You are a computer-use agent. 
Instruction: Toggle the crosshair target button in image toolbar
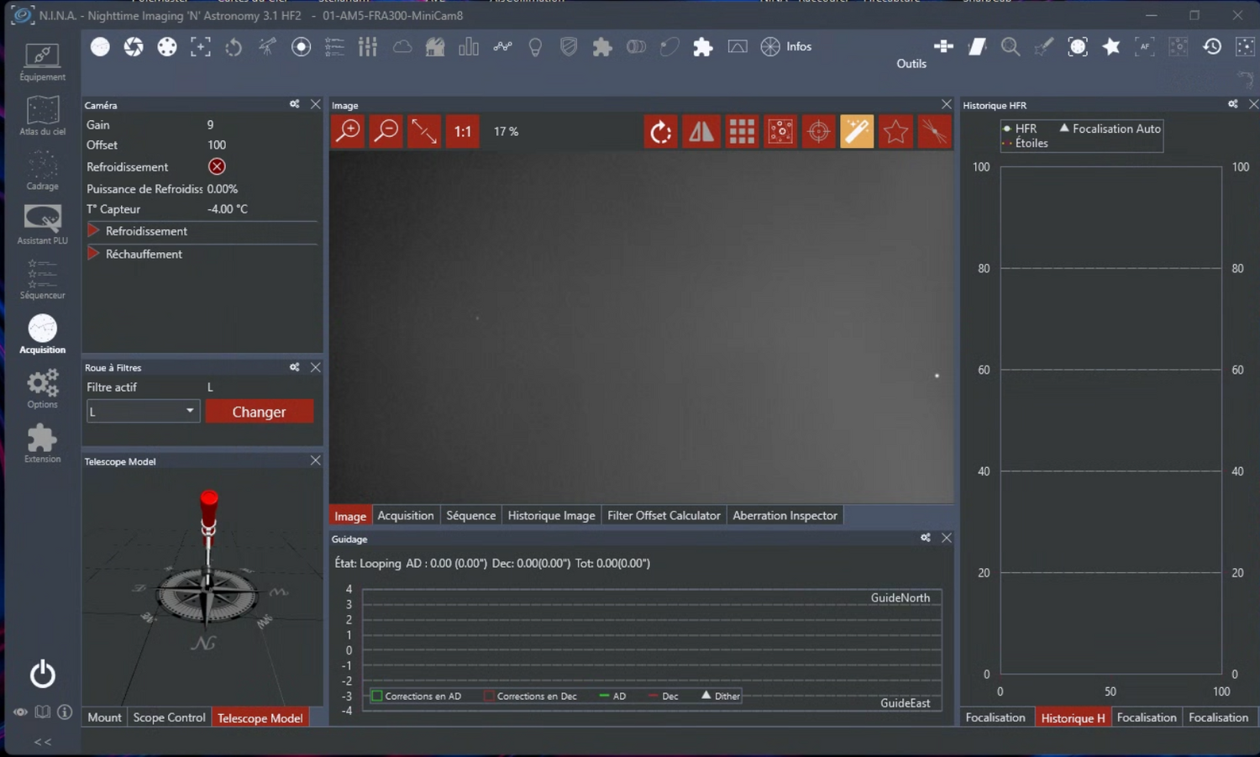(x=818, y=131)
